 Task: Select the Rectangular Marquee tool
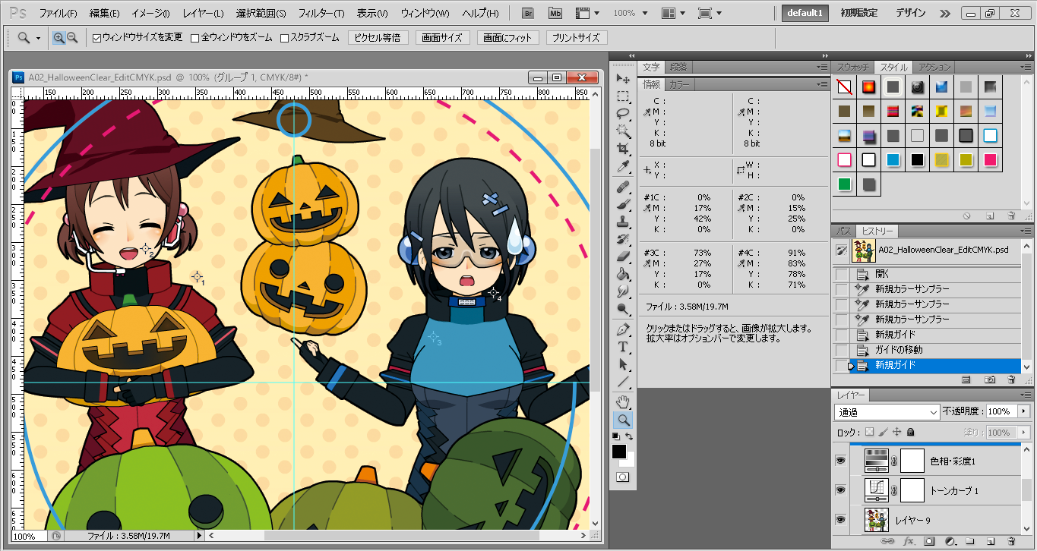click(x=623, y=96)
